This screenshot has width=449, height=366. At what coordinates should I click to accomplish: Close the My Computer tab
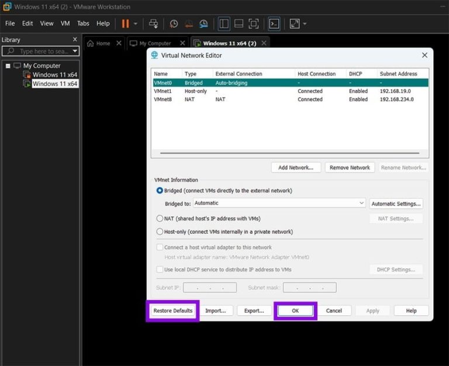[x=182, y=43]
